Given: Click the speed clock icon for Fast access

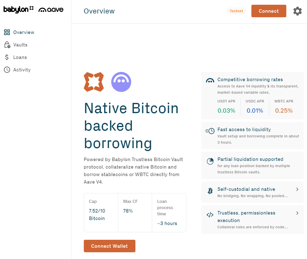Looking at the screenshot, I should [x=210, y=131].
